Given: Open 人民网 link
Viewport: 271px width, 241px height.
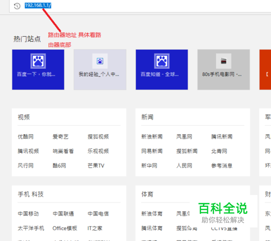Looking at the screenshot, I should click(x=184, y=166).
